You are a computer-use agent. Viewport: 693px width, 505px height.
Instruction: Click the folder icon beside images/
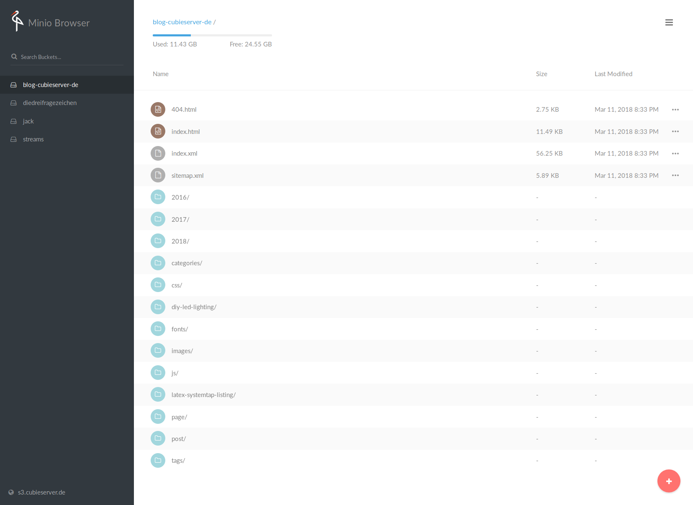coord(158,351)
